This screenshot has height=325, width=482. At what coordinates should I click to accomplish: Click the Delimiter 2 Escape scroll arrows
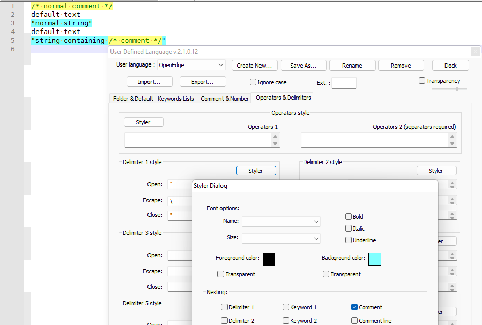point(452,201)
